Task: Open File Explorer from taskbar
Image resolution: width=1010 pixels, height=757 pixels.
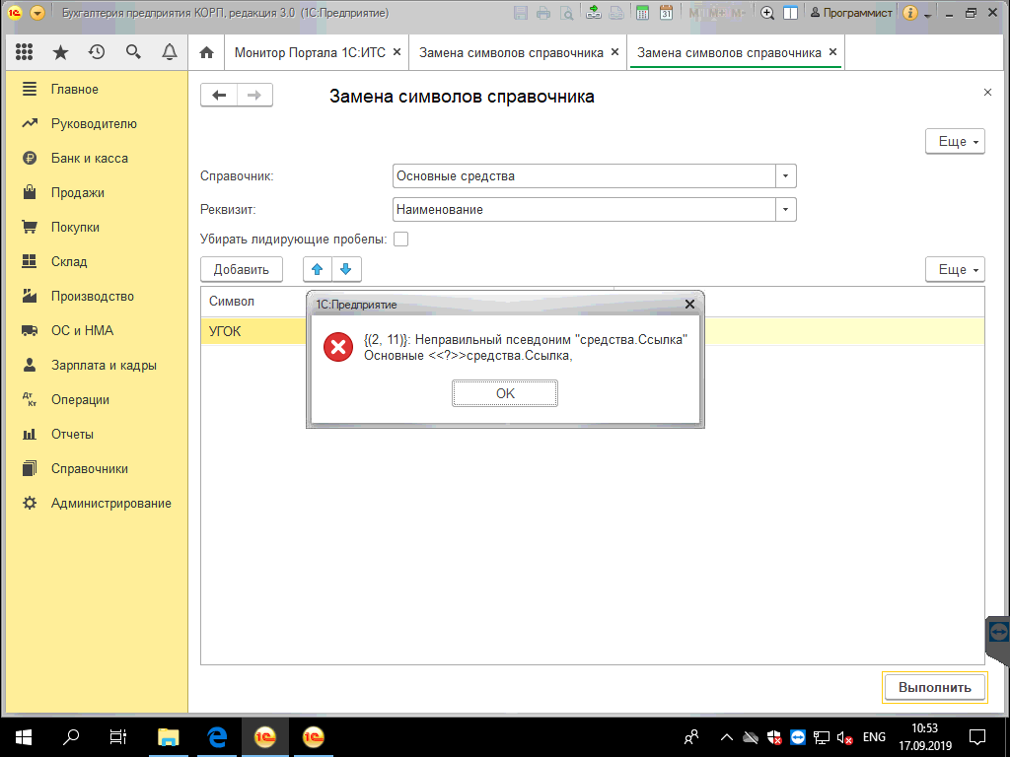Action: click(x=169, y=736)
